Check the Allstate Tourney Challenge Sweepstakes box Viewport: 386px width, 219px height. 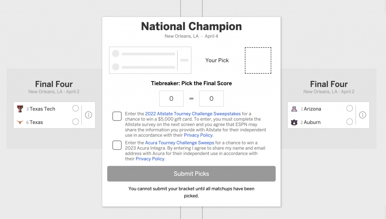(117, 116)
